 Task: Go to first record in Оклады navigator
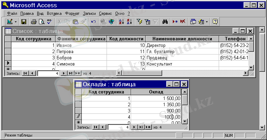96,127
